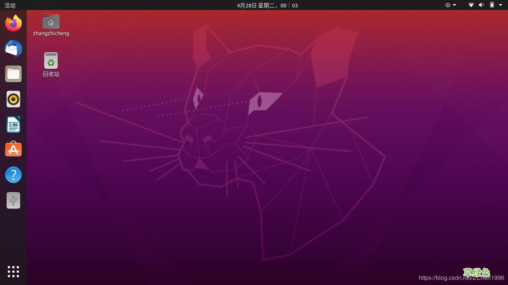The width and height of the screenshot is (508, 285).
Task: Toggle Wi-Fi from the network indicator
Action: coord(470,5)
